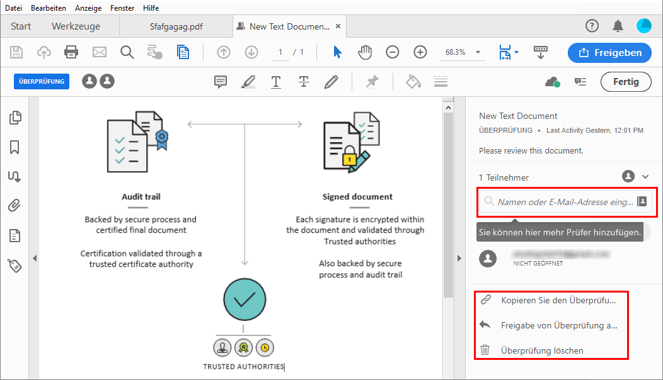Viewport: 663px width, 380px height.
Task: Switch to Sfafgagag.pdf tab
Action: pyautogui.click(x=176, y=26)
